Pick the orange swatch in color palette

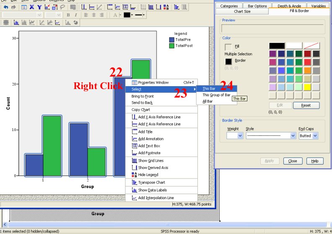pyautogui.click(x=307, y=70)
